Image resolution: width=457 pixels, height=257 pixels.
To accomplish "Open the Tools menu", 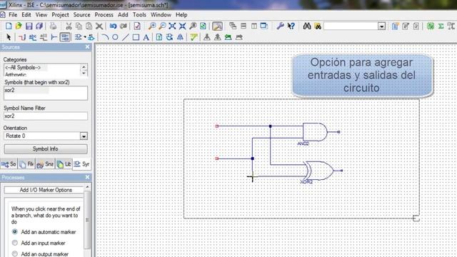I will 140,15.
